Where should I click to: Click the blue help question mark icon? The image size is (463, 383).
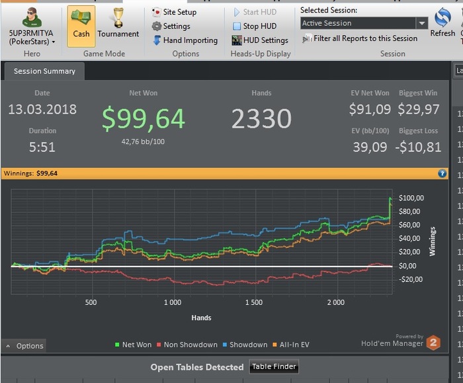pos(442,173)
